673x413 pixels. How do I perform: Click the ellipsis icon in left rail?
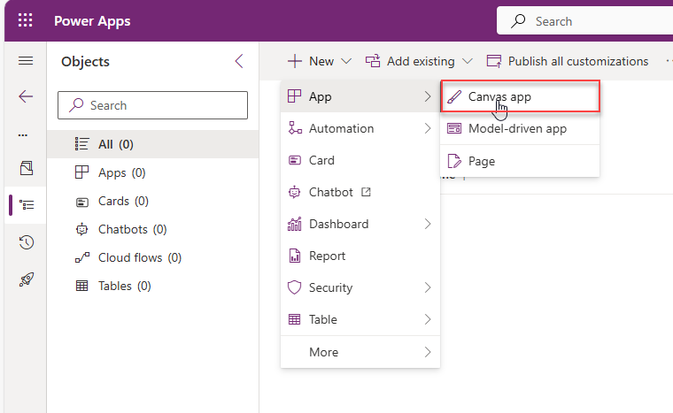[x=23, y=135]
